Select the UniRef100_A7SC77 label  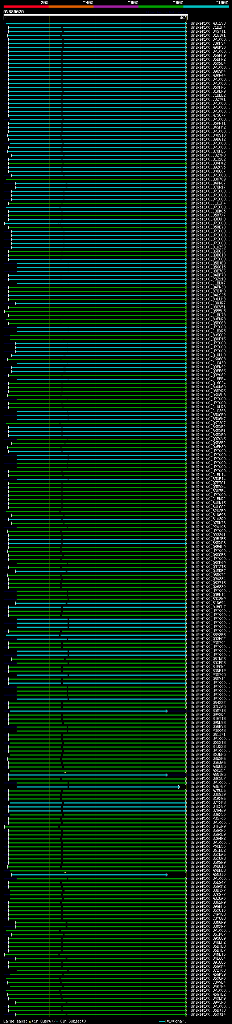[208, 115]
